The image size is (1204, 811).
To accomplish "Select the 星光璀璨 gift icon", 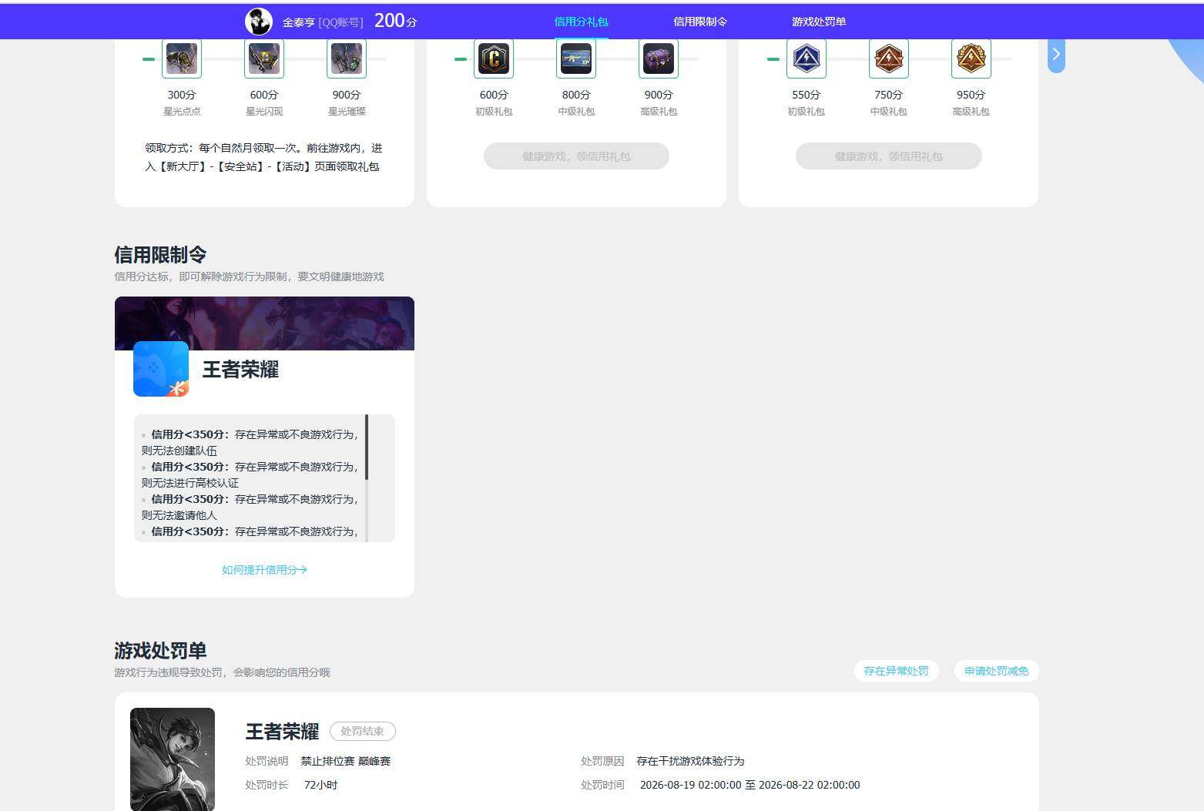I will 347,59.
